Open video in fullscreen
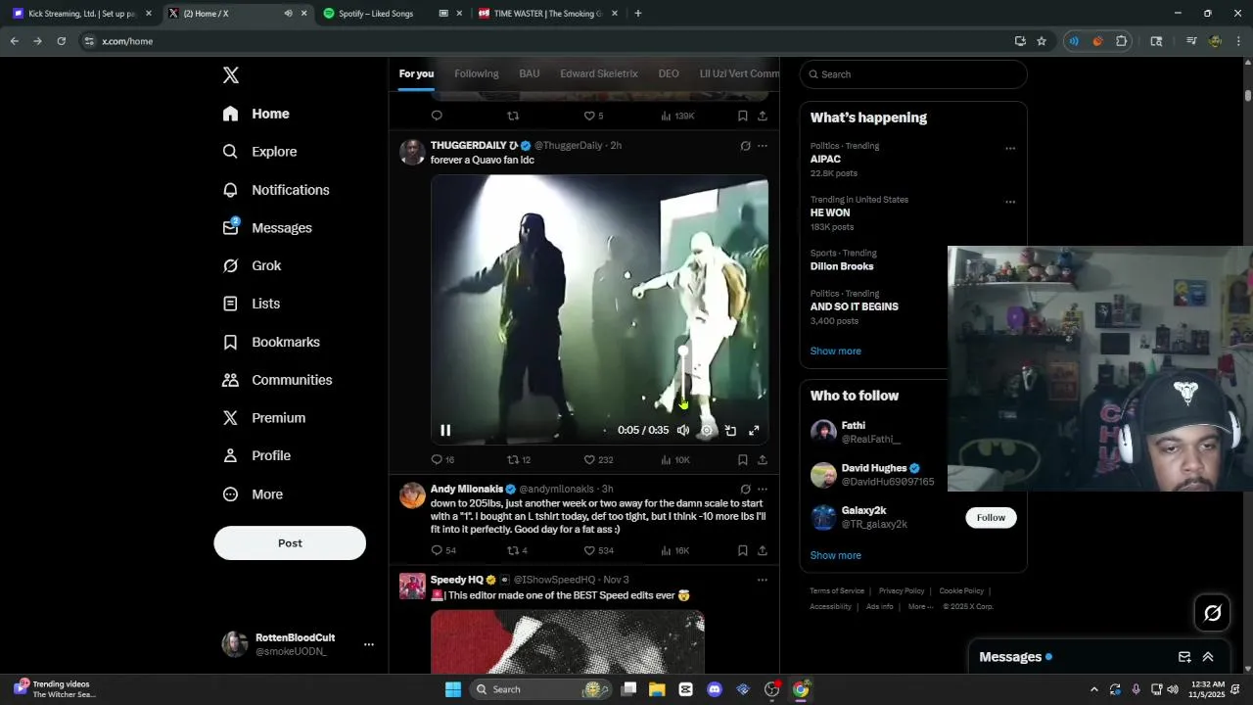The width and height of the screenshot is (1253, 705). (x=754, y=430)
